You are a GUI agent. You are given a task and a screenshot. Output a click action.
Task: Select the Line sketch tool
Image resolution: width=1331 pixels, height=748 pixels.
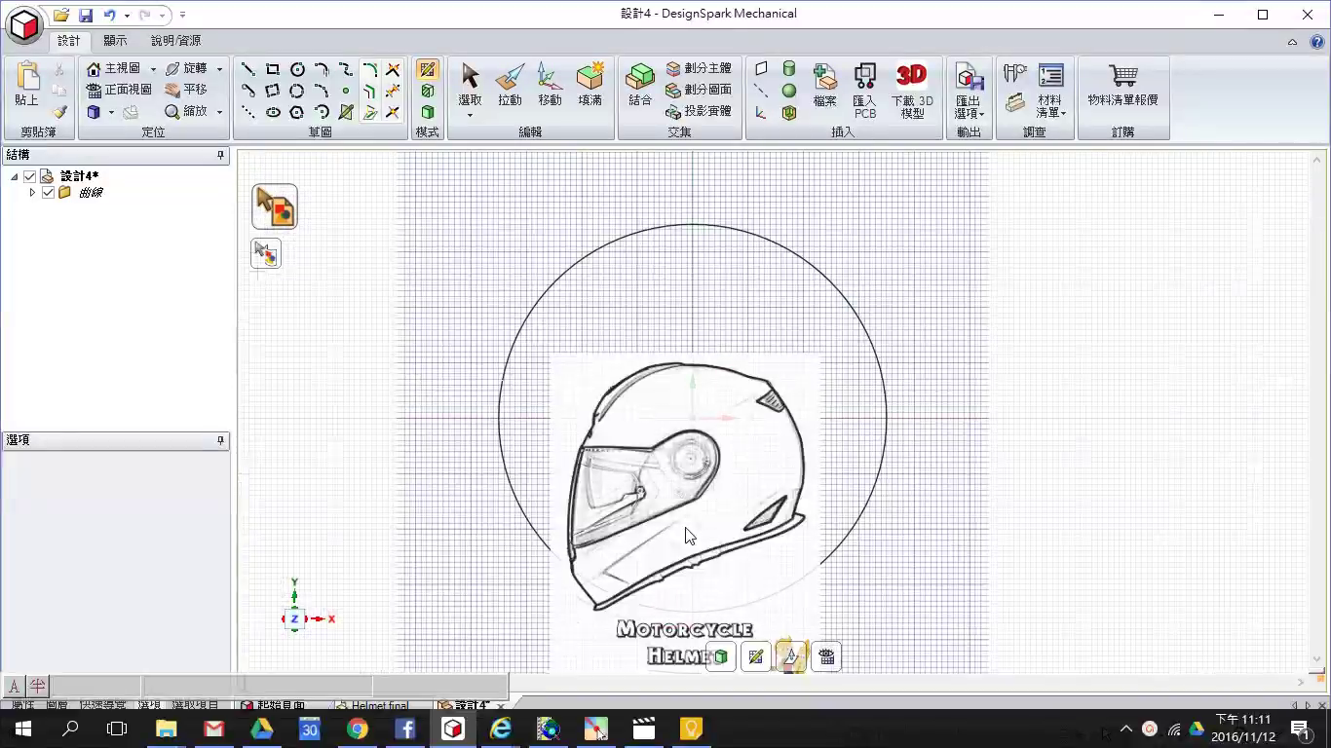(x=248, y=69)
